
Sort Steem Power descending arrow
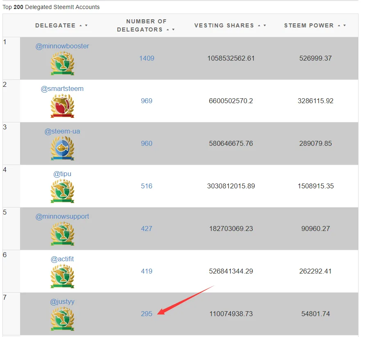pos(345,25)
